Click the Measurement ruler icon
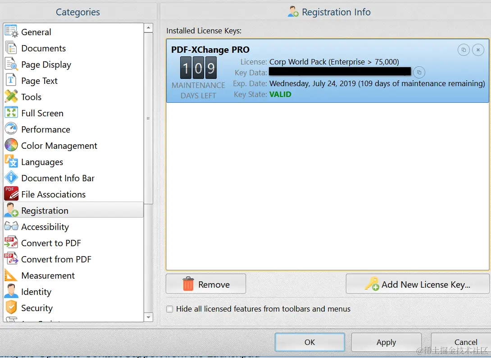This screenshot has width=491, height=358. (11, 275)
